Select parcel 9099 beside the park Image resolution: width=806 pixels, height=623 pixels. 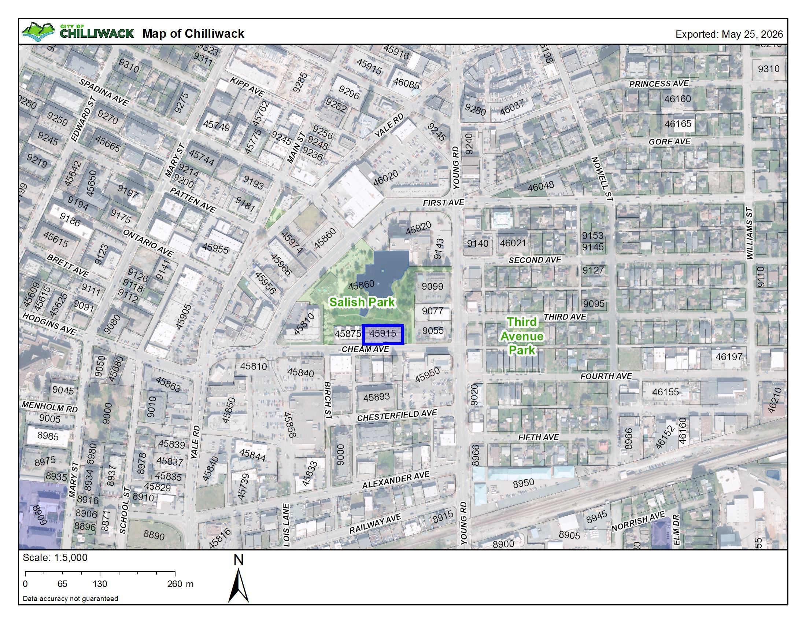(433, 287)
